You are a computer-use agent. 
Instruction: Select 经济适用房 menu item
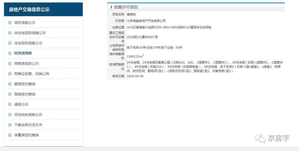(23, 53)
